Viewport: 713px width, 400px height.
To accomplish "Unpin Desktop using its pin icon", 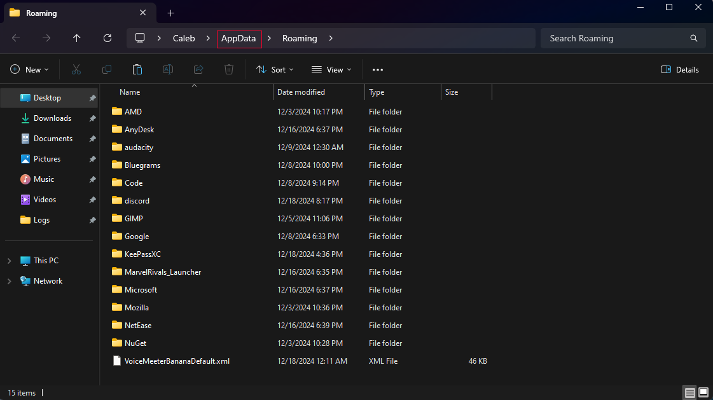I will pyautogui.click(x=92, y=98).
